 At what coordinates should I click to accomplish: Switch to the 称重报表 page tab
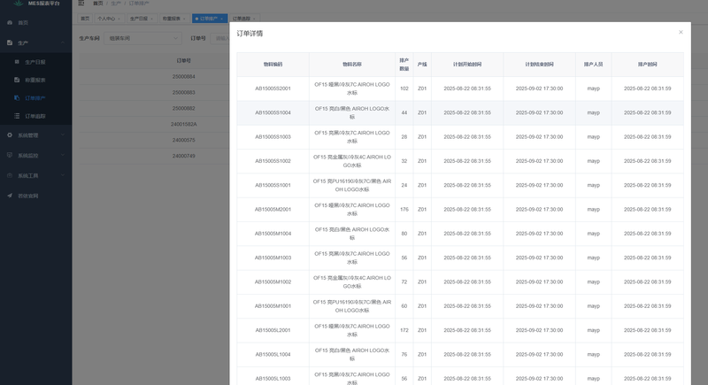click(173, 19)
